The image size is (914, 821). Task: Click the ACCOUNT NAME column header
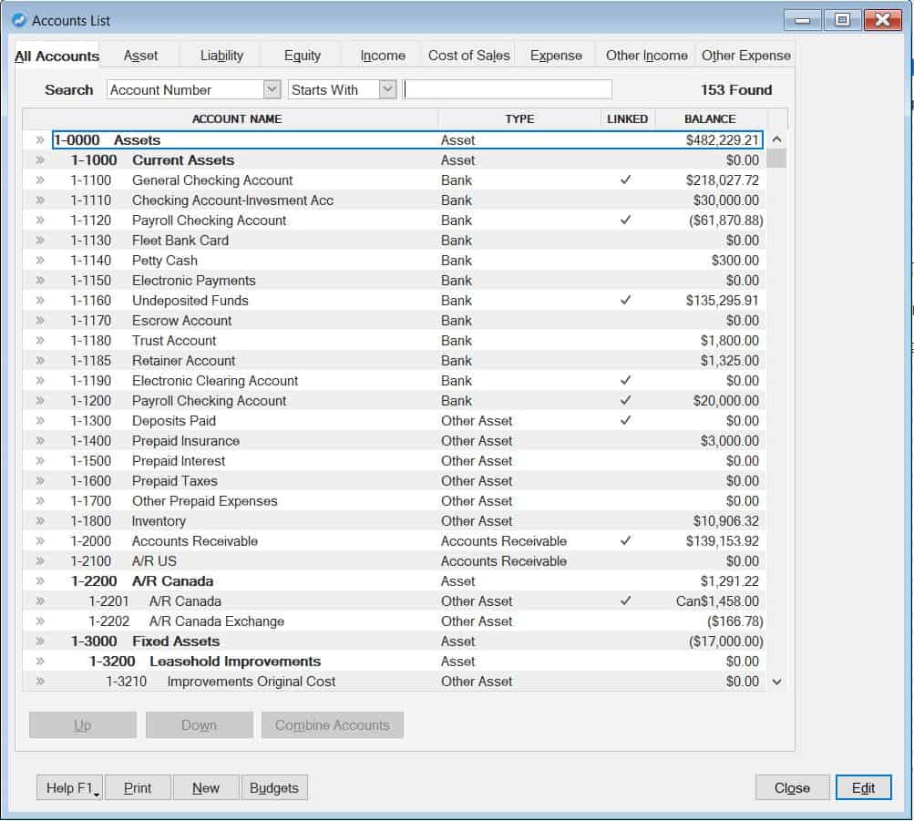click(x=237, y=118)
